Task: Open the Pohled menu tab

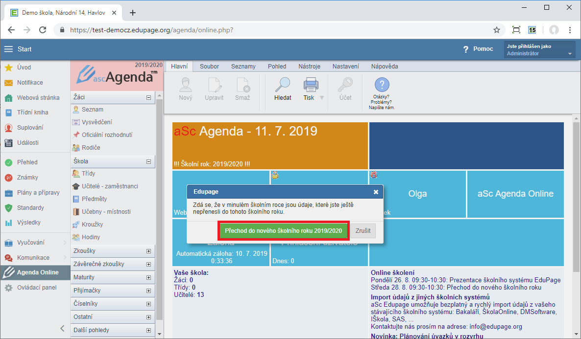Action: (277, 66)
